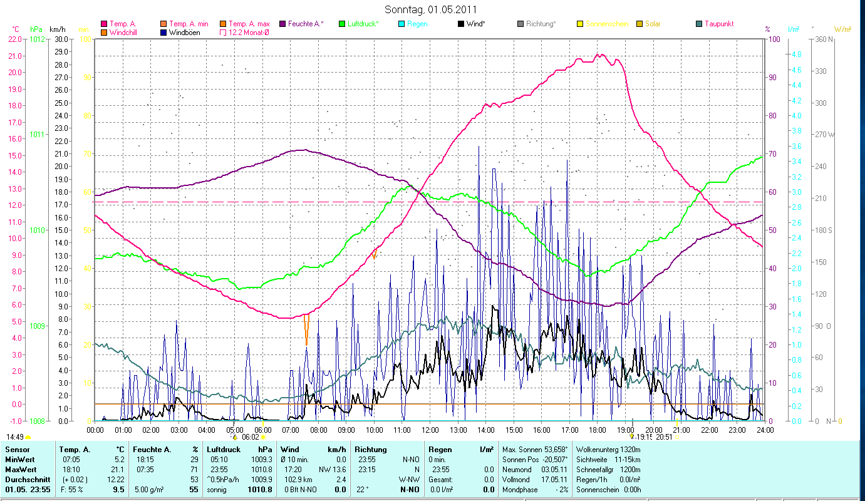
Task: Click the 20:51 sunset marker
Action: pos(665,437)
